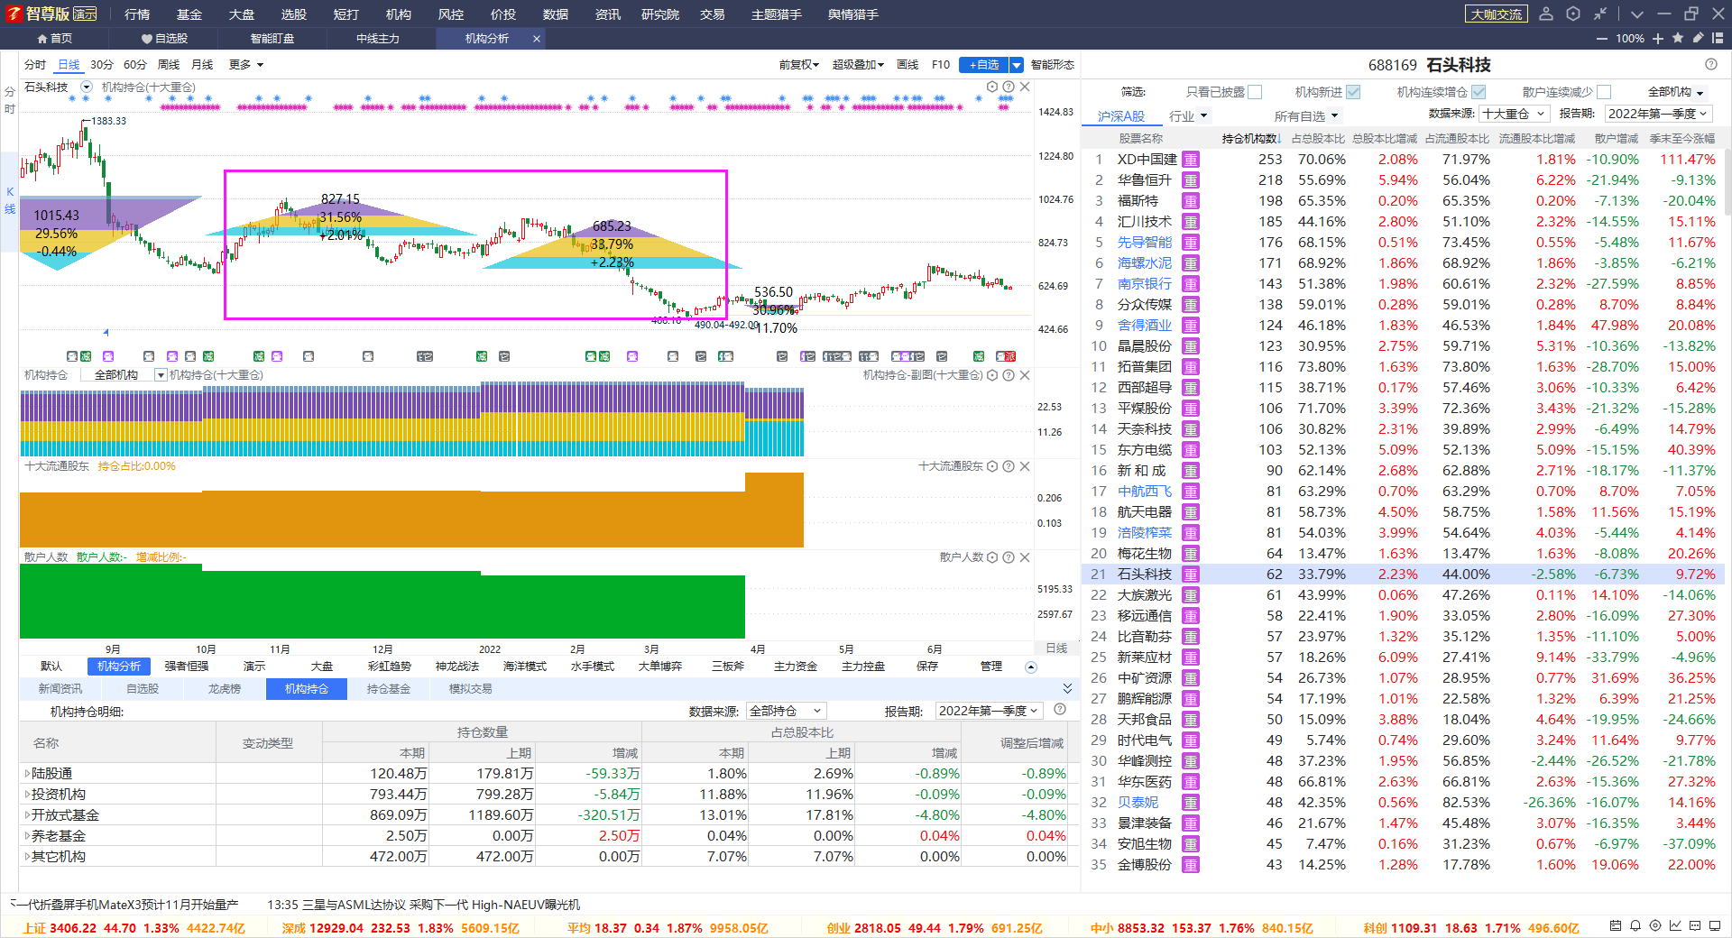
Task: Open main chart help question icon
Action: point(1009,87)
